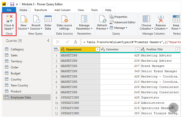Click the Supervisor cell

click(x=161, y=97)
